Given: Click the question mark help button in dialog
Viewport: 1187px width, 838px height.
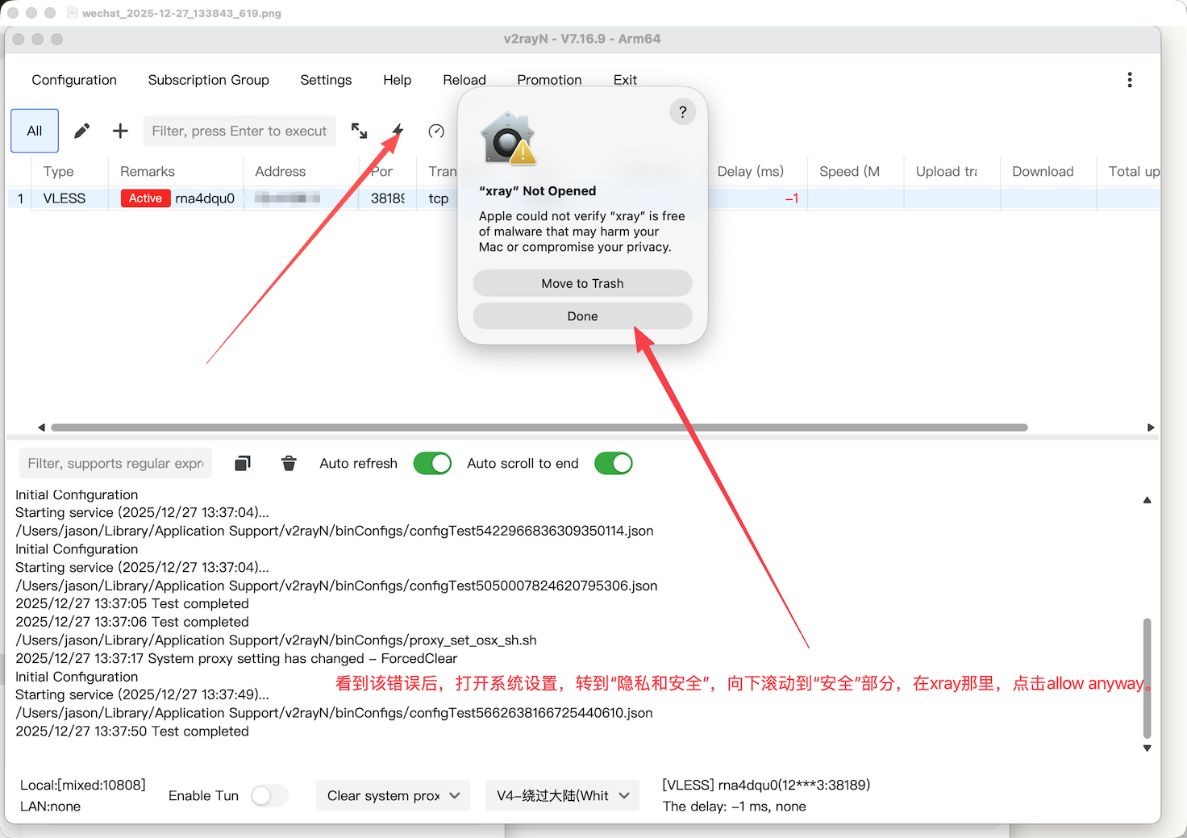Looking at the screenshot, I should [683, 112].
